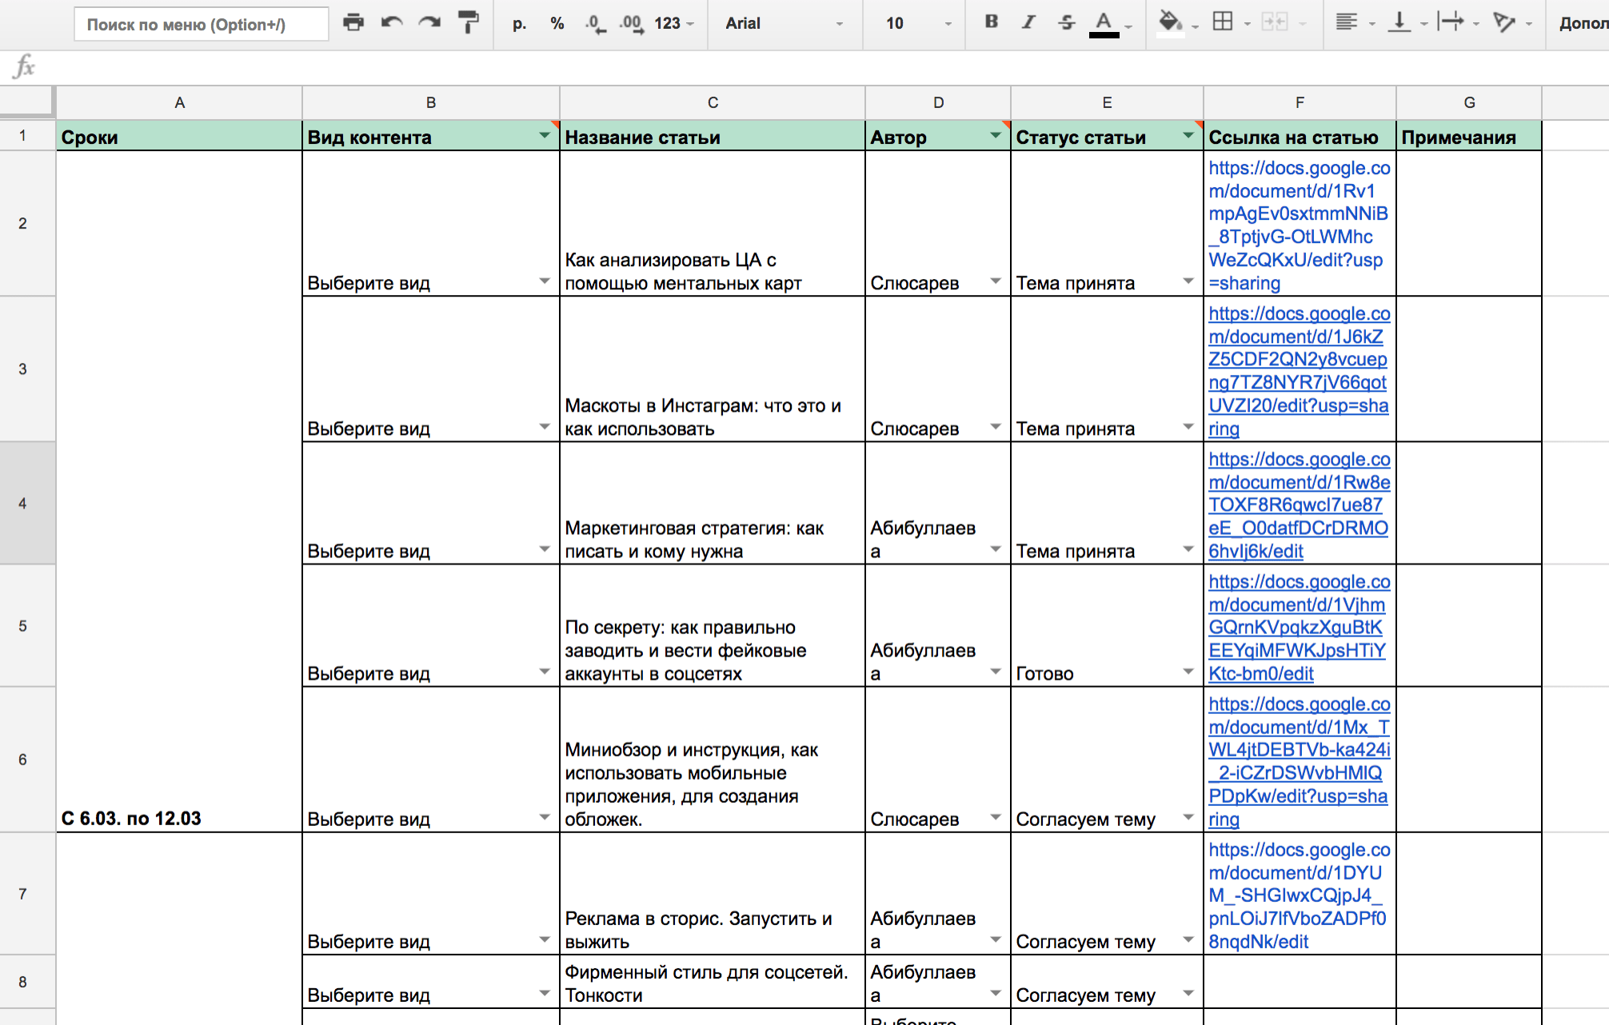Click the menu search field
This screenshot has height=1025, width=1609.
point(201,24)
